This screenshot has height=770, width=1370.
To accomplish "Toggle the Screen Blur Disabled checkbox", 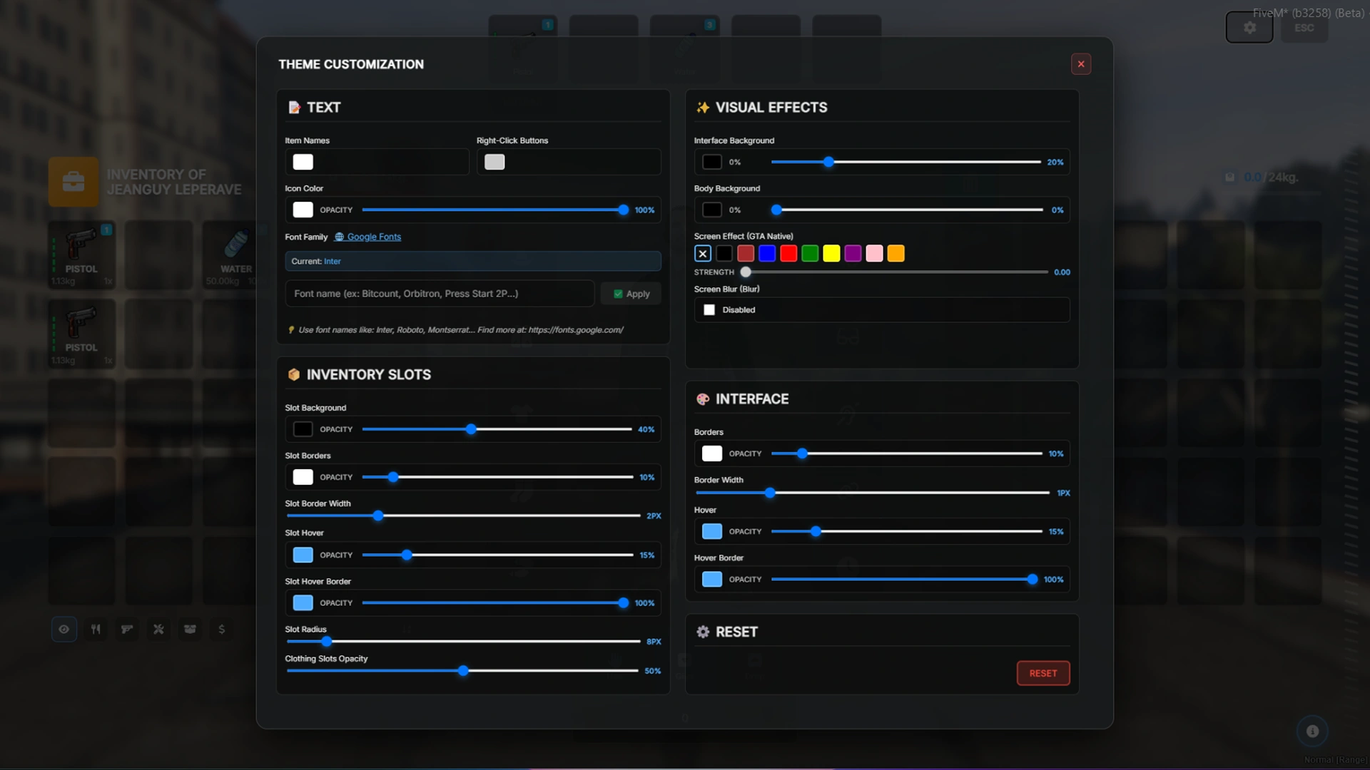I will [x=709, y=310].
